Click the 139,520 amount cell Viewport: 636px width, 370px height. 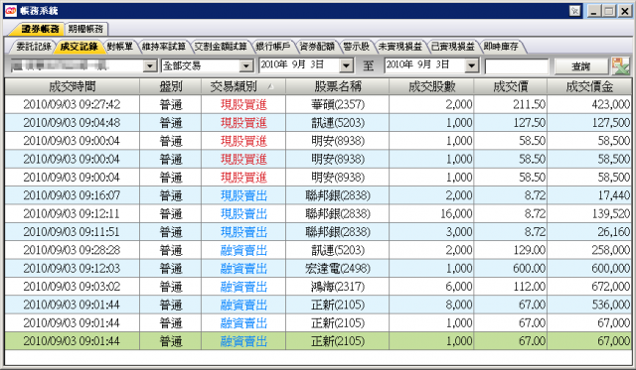coord(589,213)
